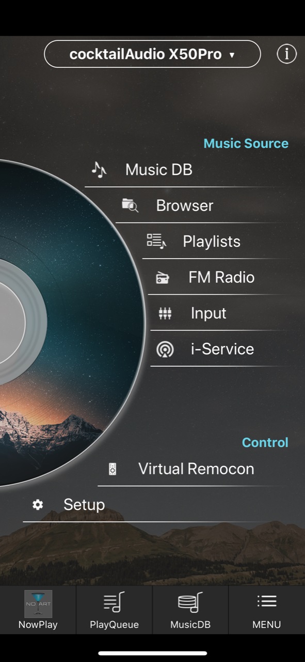
Task: Tap the Virtual Remocon remote icon
Action: [113, 469]
